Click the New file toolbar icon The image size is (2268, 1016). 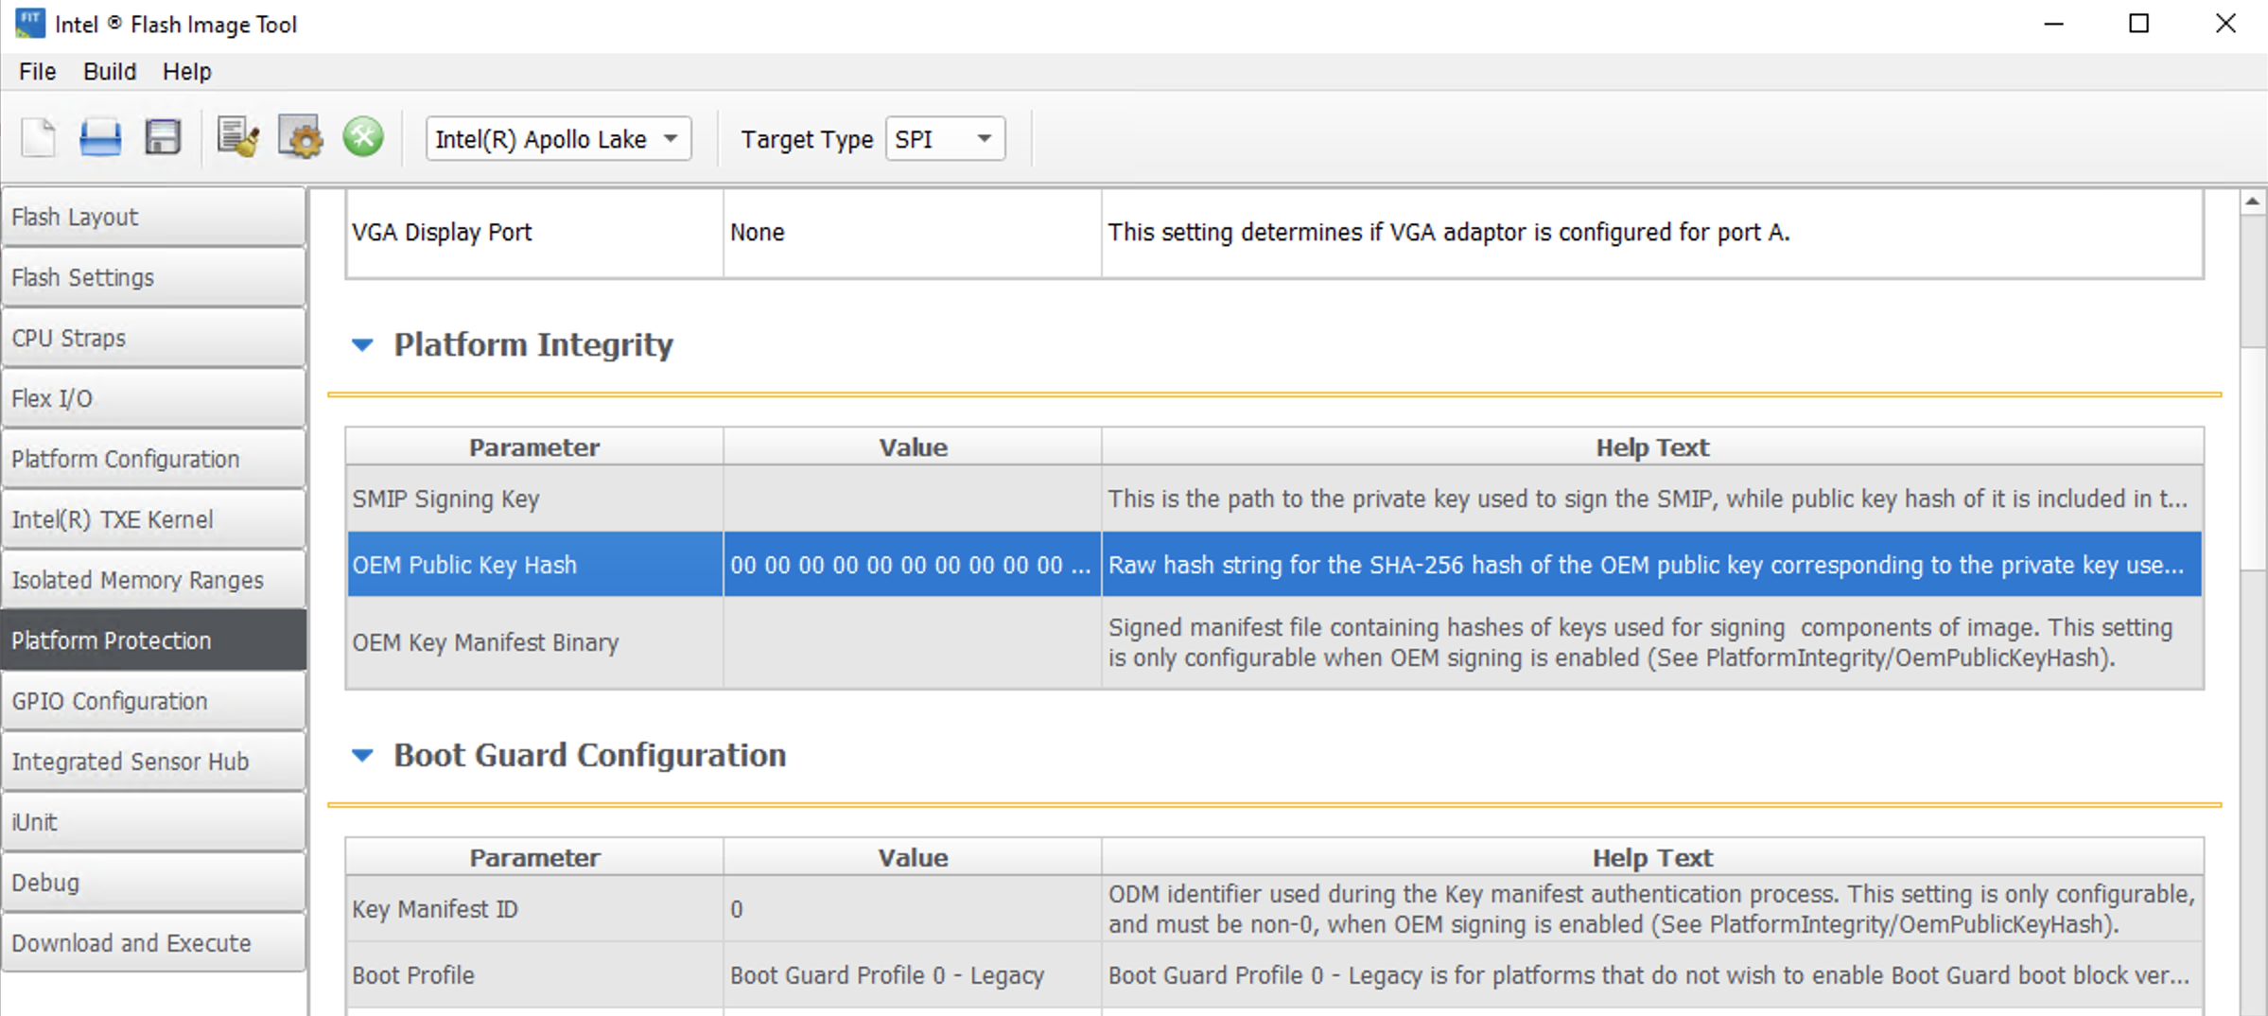(39, 138)
